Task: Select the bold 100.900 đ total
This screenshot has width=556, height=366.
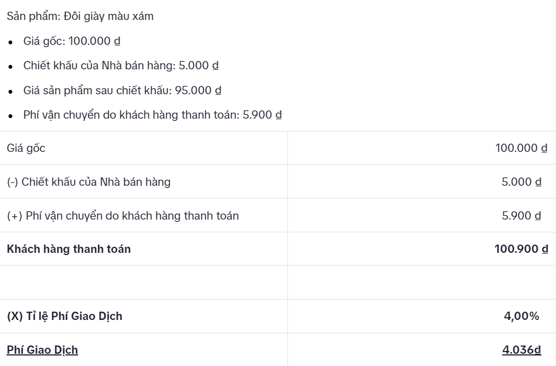Action: coord(520,249)
